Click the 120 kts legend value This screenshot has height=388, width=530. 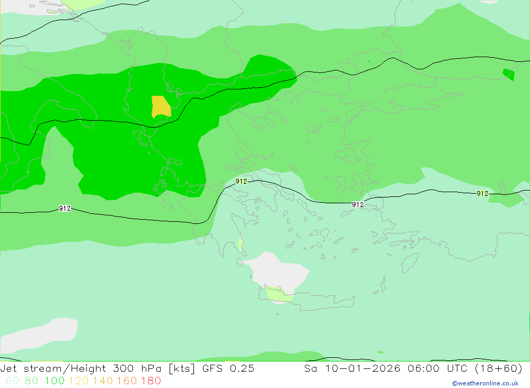point(78,381)
